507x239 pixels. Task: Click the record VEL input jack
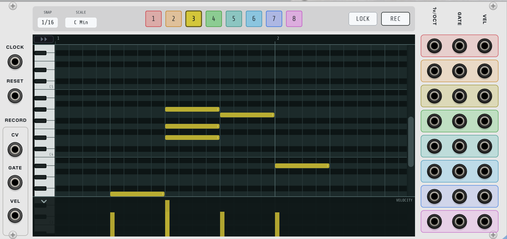[15, 215]
